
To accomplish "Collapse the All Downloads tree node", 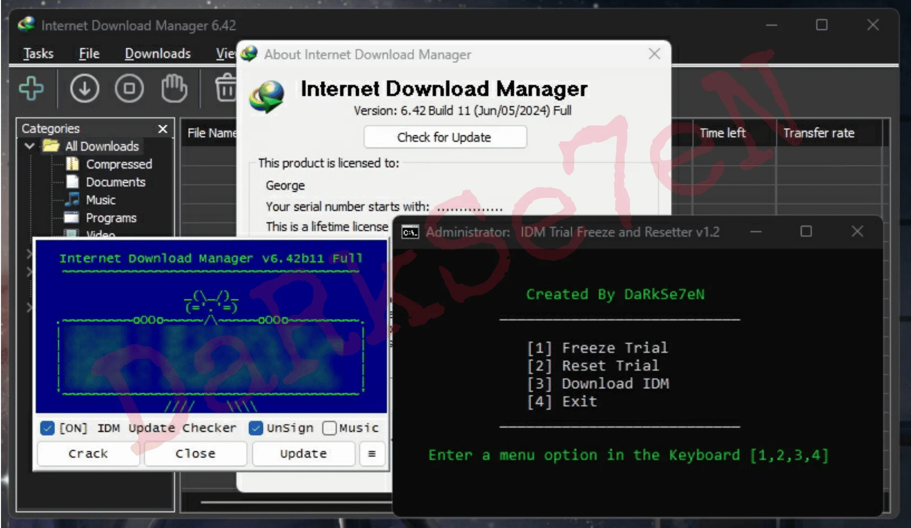I will 29,146.
